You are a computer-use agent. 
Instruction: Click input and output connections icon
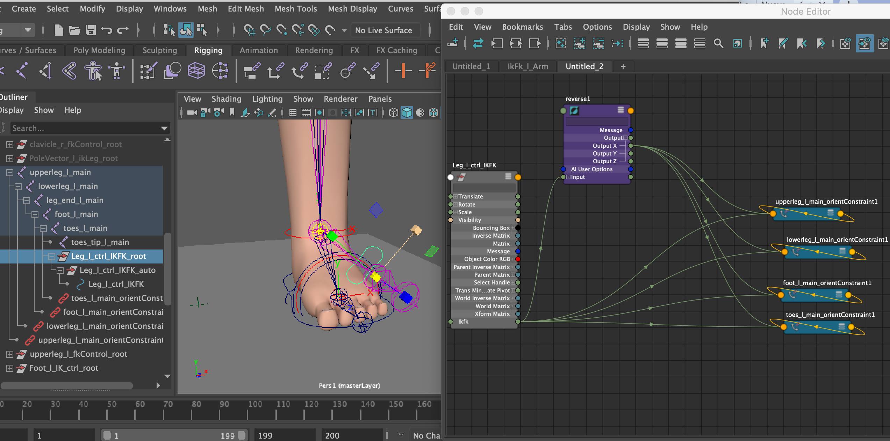[x=515, y=43]
